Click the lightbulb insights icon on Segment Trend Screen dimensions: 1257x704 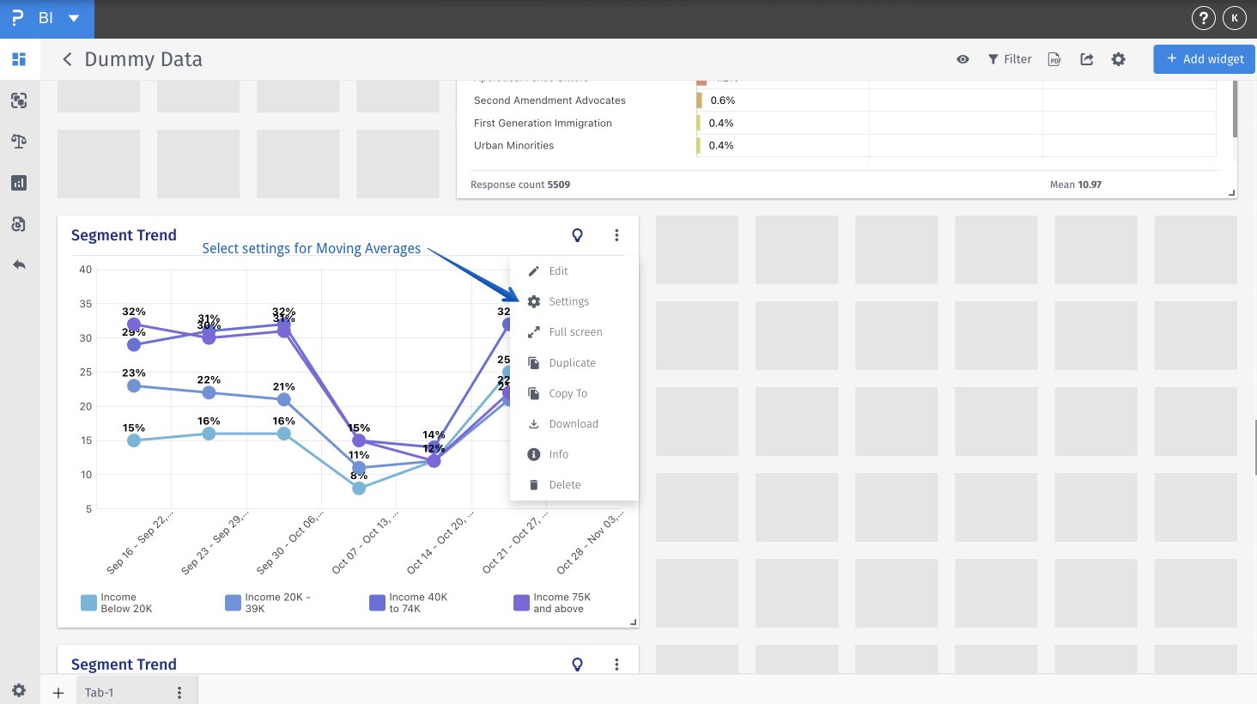coord(577,235)
